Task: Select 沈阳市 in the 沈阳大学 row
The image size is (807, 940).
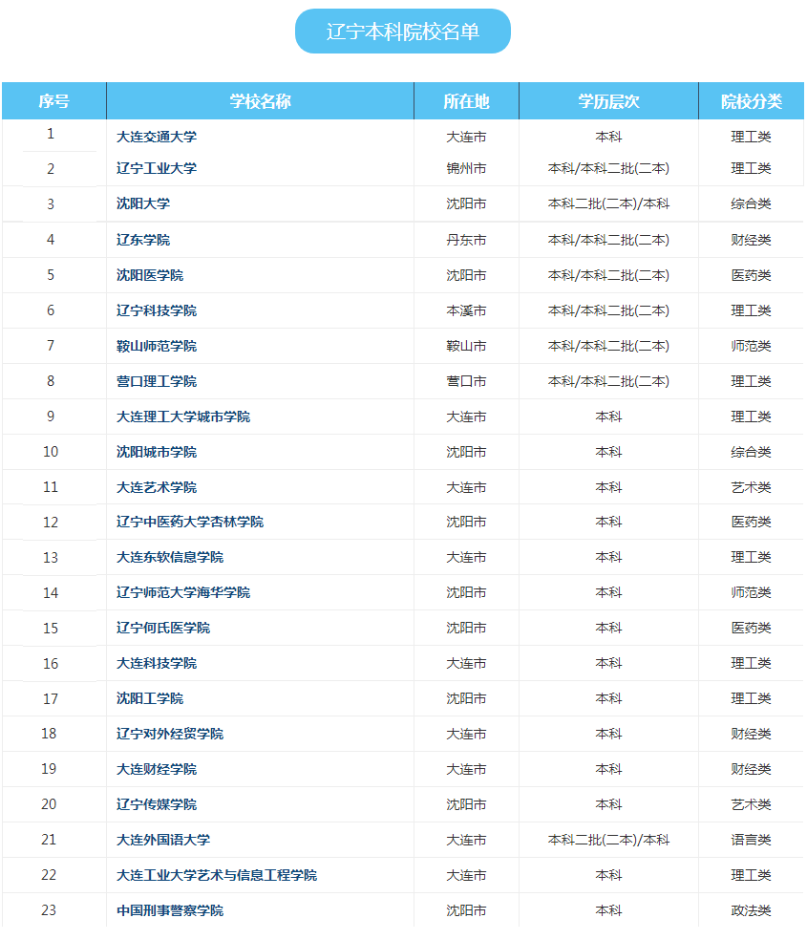Action: [x=466, y=203]
